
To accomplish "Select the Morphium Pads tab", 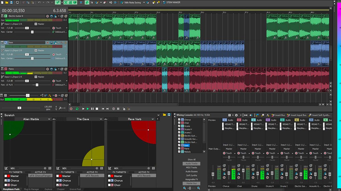I will pyautogui.click(x=11, y=189).
